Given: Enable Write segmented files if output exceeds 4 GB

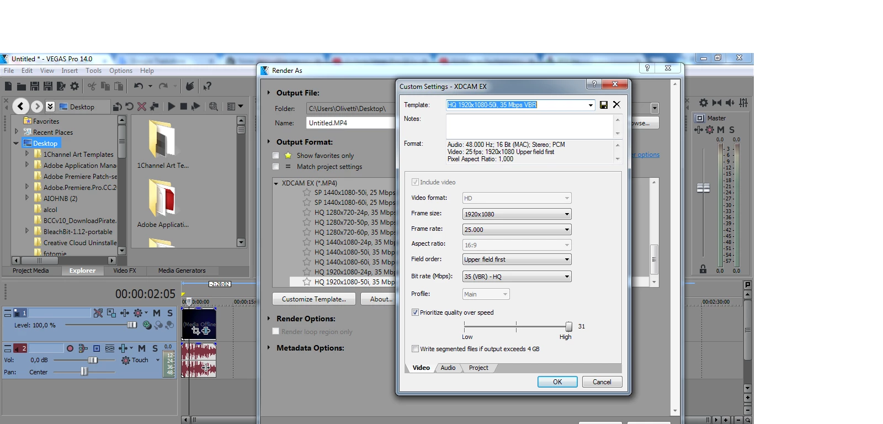Looking at the screenshot, I should pos(415,349).
